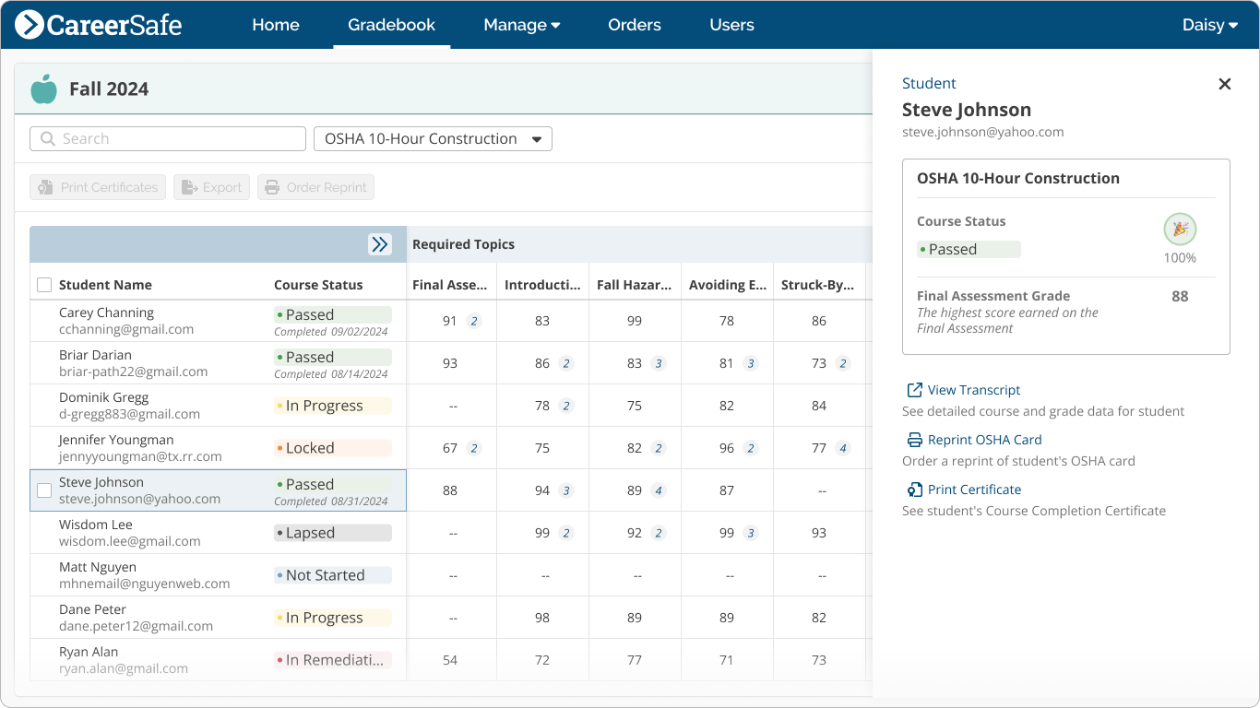Open the Manage dropdown menu
Viewport: 1260px width, 708px height.
521,25
